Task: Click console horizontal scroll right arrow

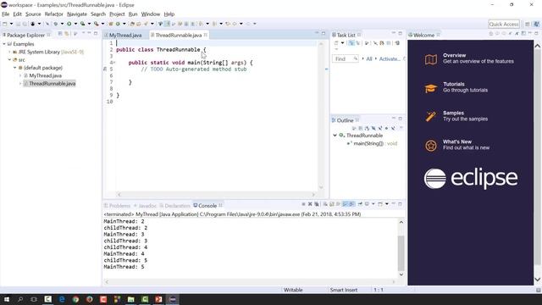Action: [x=393, y=282]
